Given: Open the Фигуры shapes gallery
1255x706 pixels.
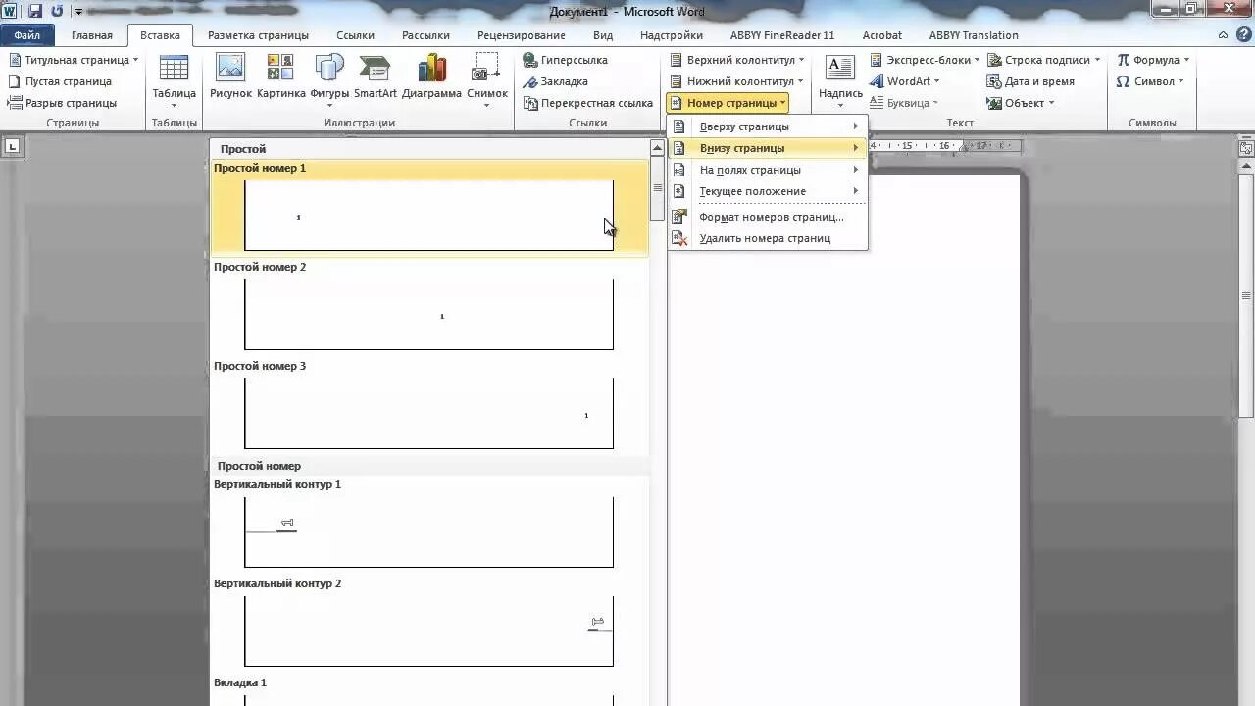Looking at the screenshot, I should pyautogui.click(x=329, y=80).
